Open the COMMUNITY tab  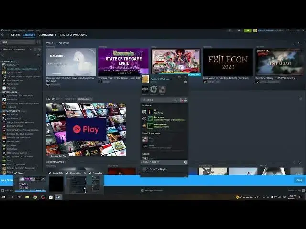[x=47, y=35]
